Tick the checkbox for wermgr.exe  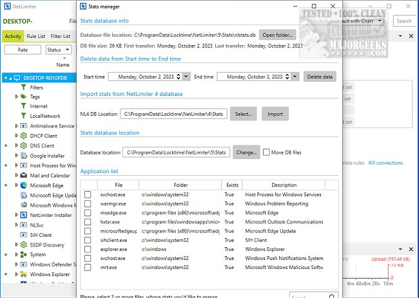[x=88, y=204]
